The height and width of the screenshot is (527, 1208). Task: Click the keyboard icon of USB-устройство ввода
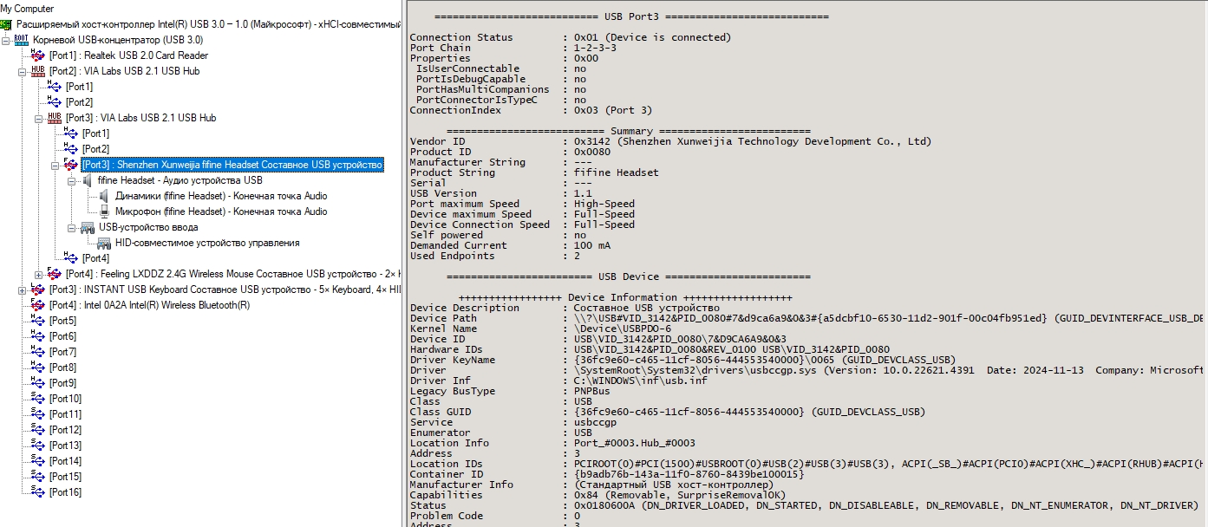pyautogui.click(x=88, y=227)
